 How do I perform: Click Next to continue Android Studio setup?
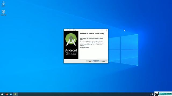tap(96, 61)
